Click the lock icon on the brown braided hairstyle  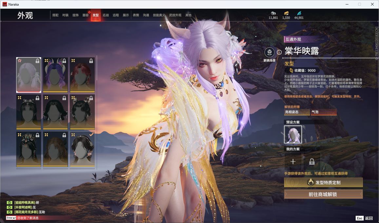tap(64, 135)
